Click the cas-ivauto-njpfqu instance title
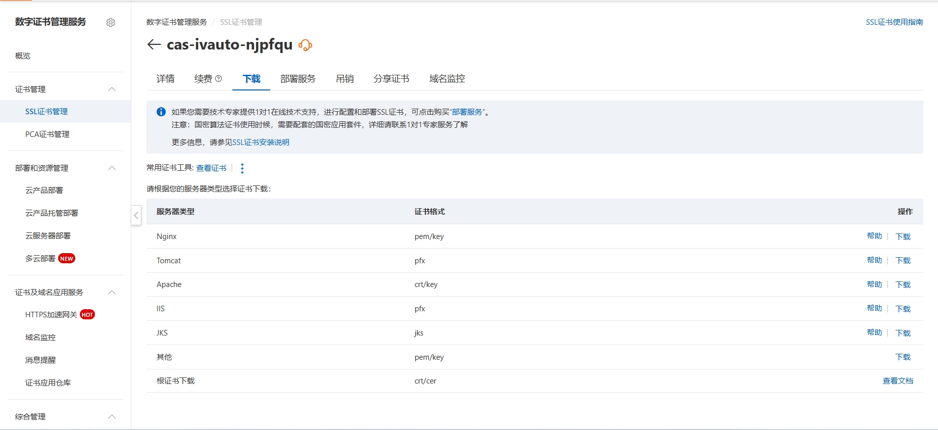938x430 pixels. pyautogui.click(x=230, y=44)
